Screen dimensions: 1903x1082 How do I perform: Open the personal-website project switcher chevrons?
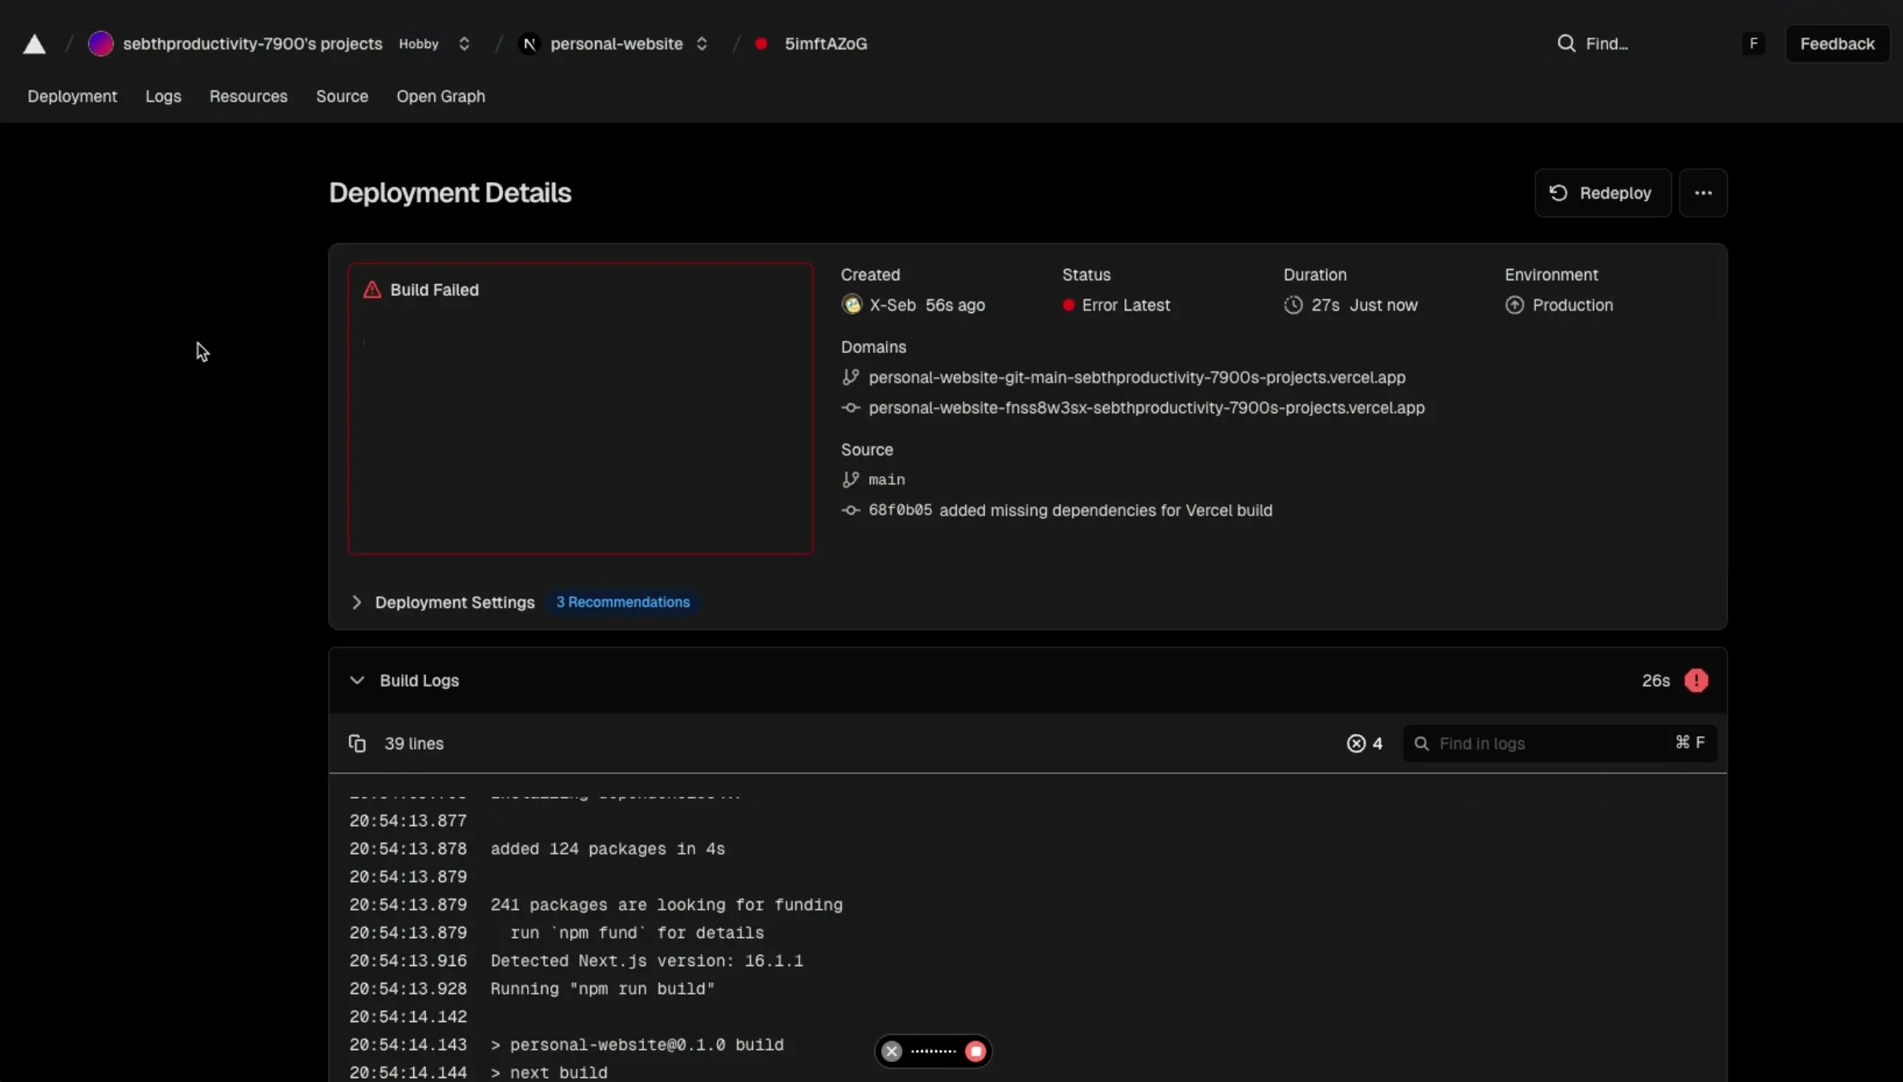(702, 44)
